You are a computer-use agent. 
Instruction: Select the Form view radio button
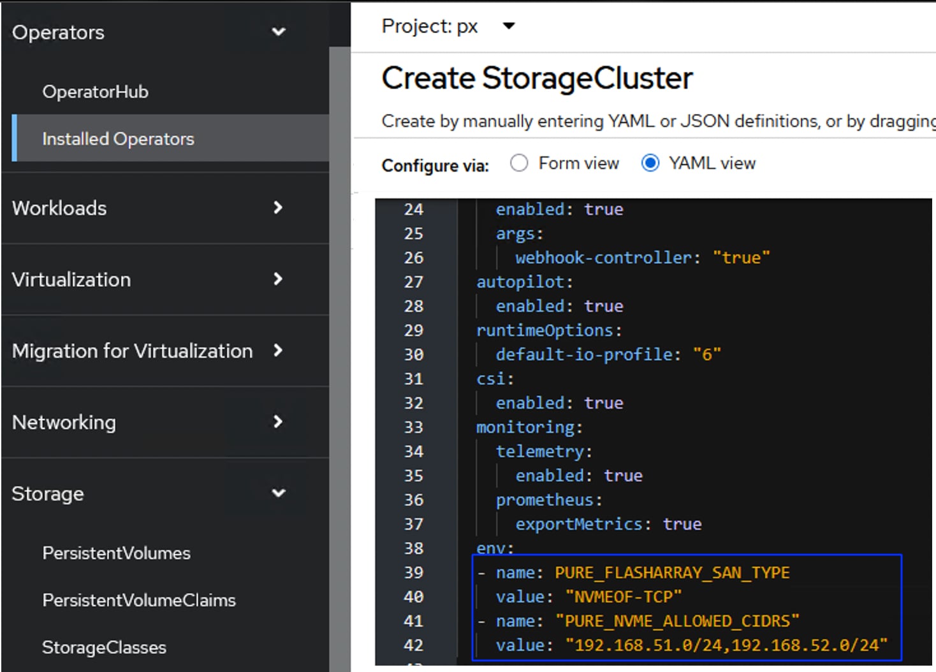click(x=519, y=164)
